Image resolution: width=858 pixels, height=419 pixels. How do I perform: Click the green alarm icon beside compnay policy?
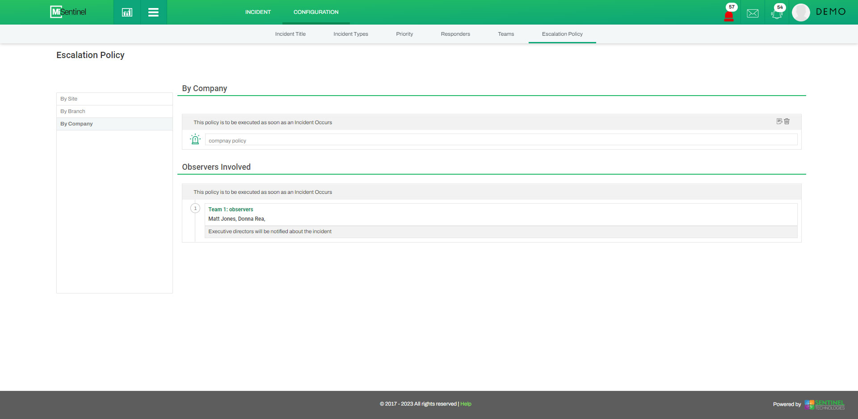pyautogui.click(x=195, y=139)
